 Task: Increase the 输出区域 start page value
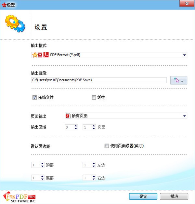coord(76,126)
